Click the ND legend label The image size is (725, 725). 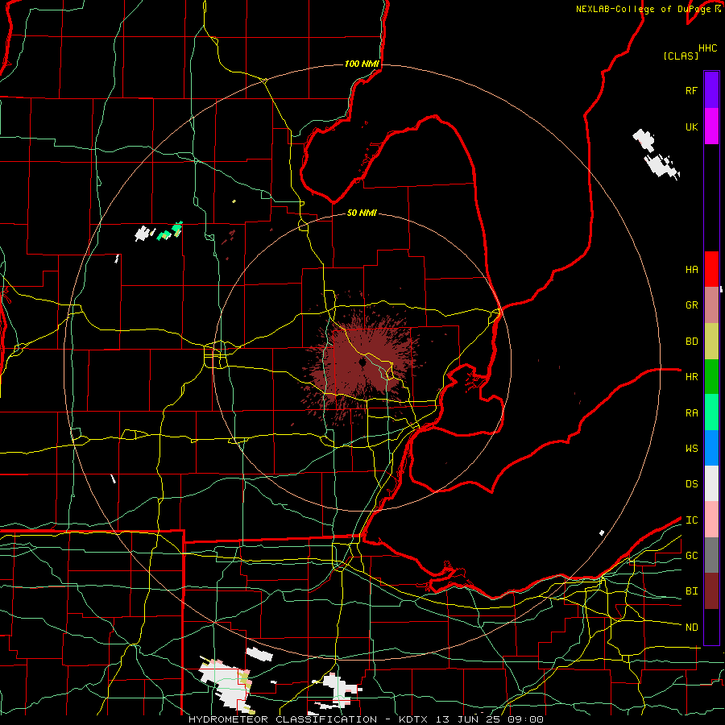[691, 627]
